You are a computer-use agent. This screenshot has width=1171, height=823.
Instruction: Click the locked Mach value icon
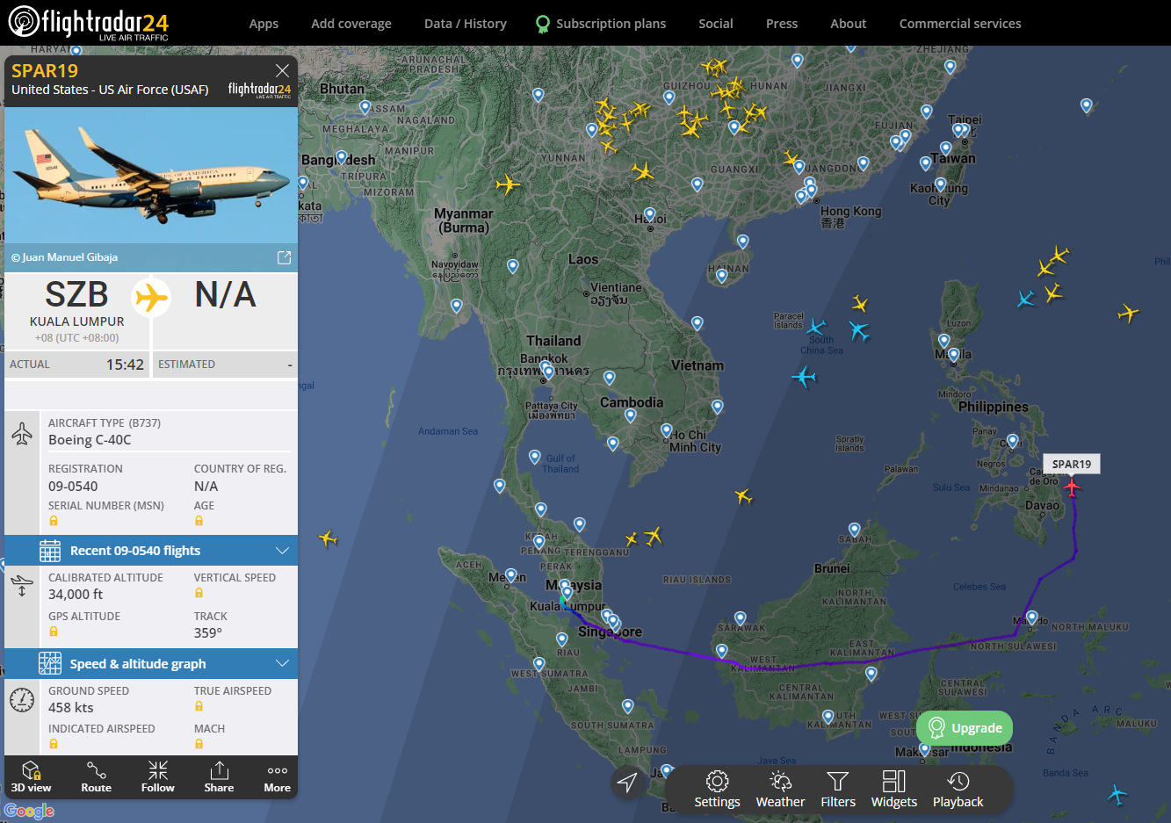[199, 744]
